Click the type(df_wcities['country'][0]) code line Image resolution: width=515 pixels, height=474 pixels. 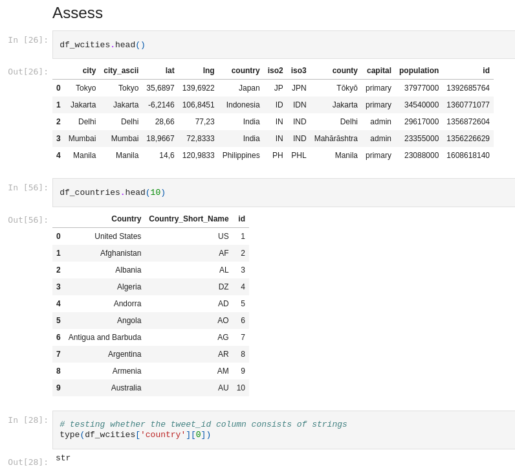tap(135, 435)
